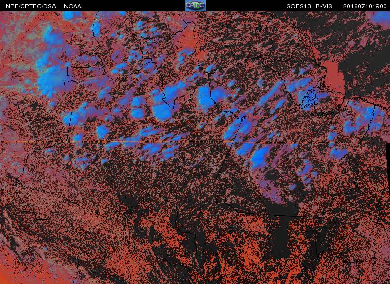Click the NOAA label in header
The width and height of the screenshot is (390, 284).
tap(73, 6)
